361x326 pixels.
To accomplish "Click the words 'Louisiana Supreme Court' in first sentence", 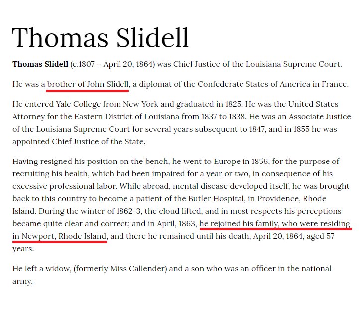I will pos(293,64).
